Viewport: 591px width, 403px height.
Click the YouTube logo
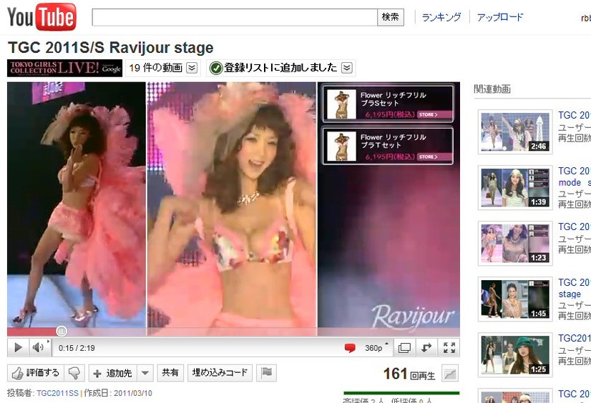coord(41,17)
